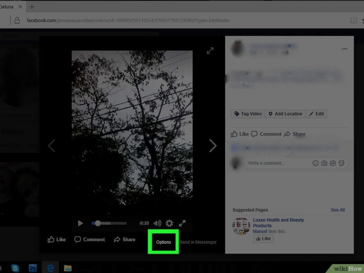Image resolution: width=364 pixels, height=273 pixels.
Task: Comment on video below the player
Action: click(x=90, y=240)
